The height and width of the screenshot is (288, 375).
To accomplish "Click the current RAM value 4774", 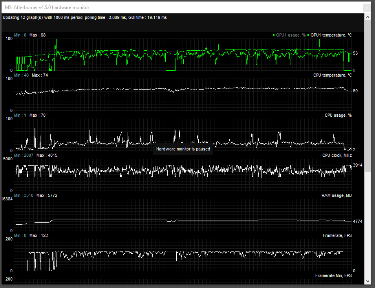I will [x=358, y=221].
